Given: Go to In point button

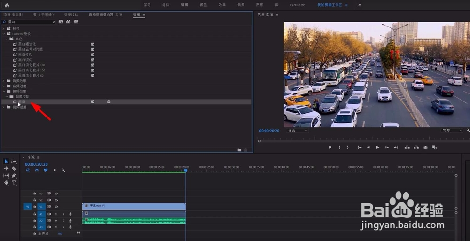Looking at the screenshot, I should coord(360,148).
